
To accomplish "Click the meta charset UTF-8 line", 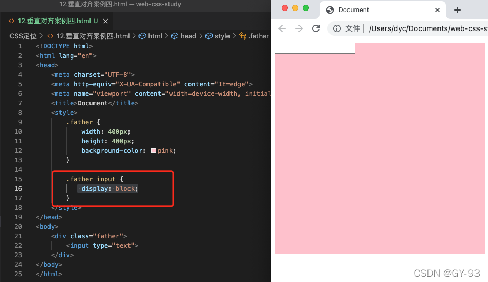I will pyautogui.click(x=93, y=75).
